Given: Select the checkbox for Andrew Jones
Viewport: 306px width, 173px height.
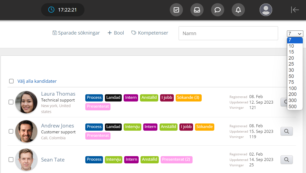Looking at the screenshot, I should point(11,131).
